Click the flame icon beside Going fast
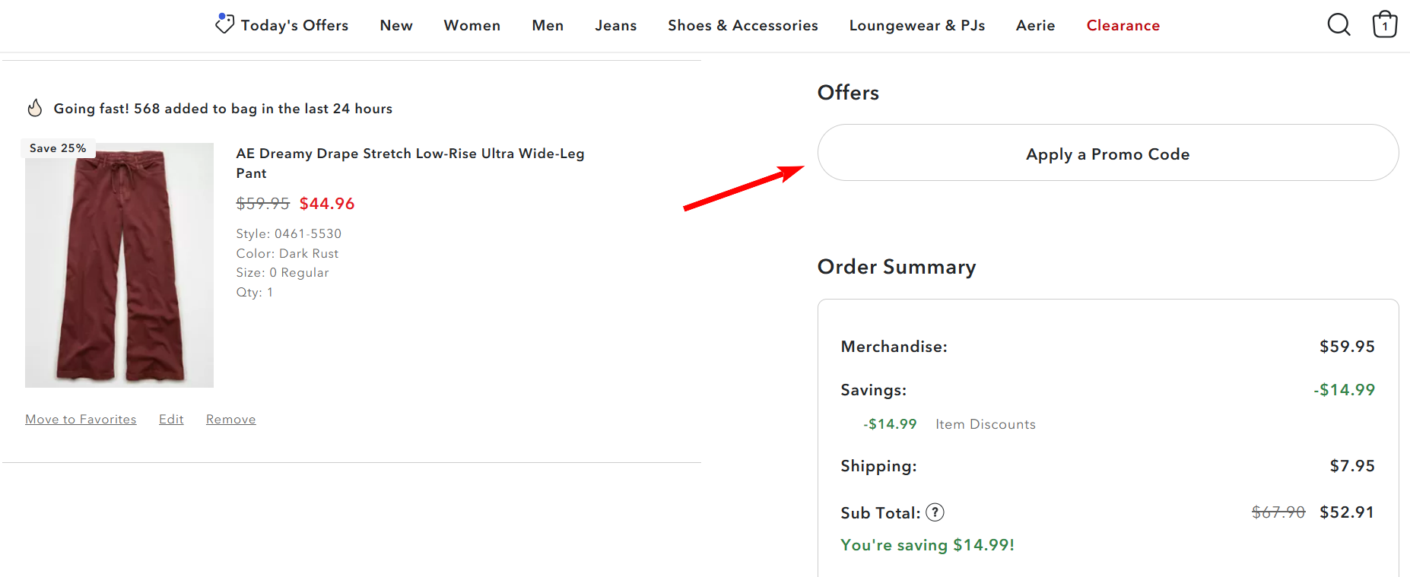The height and width of the screenshot is (577, 1410). [x=35, y=109]
